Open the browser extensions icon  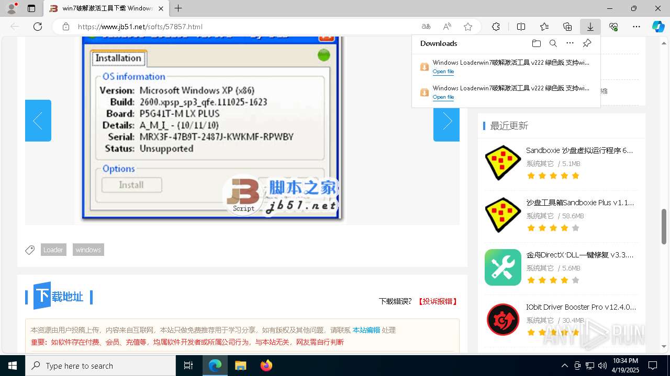coord(496,27)
